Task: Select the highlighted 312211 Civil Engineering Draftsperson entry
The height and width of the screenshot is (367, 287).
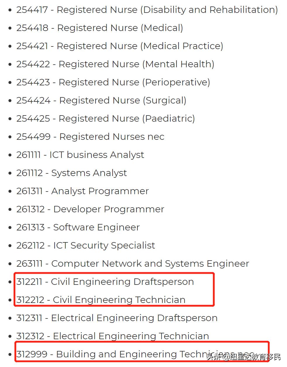Action: [105, 282]
